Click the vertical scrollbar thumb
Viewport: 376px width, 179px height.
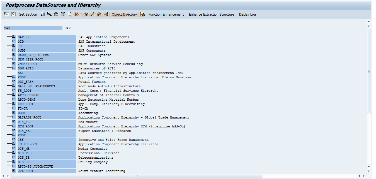[369, 71]
